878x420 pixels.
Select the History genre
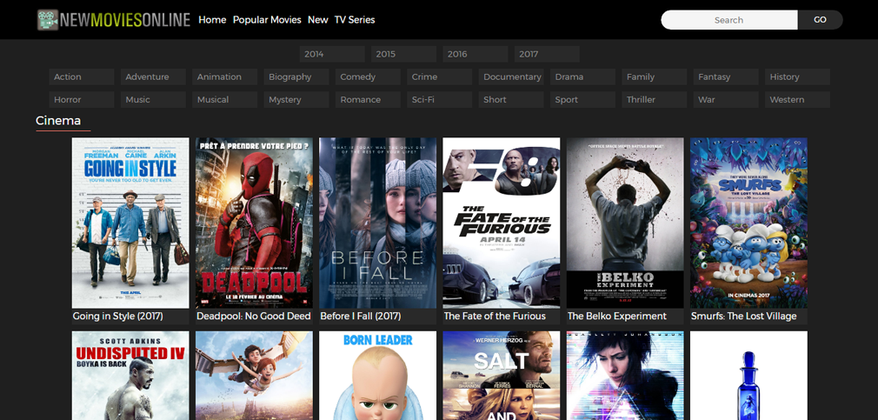tap(797, 77)
